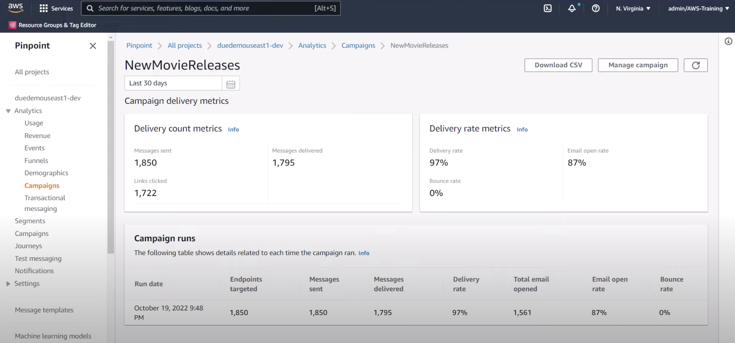735x343 pixels.
Task: Refresh the campaign metrics page
Action: pyautogui.click(x=696, y=65)
